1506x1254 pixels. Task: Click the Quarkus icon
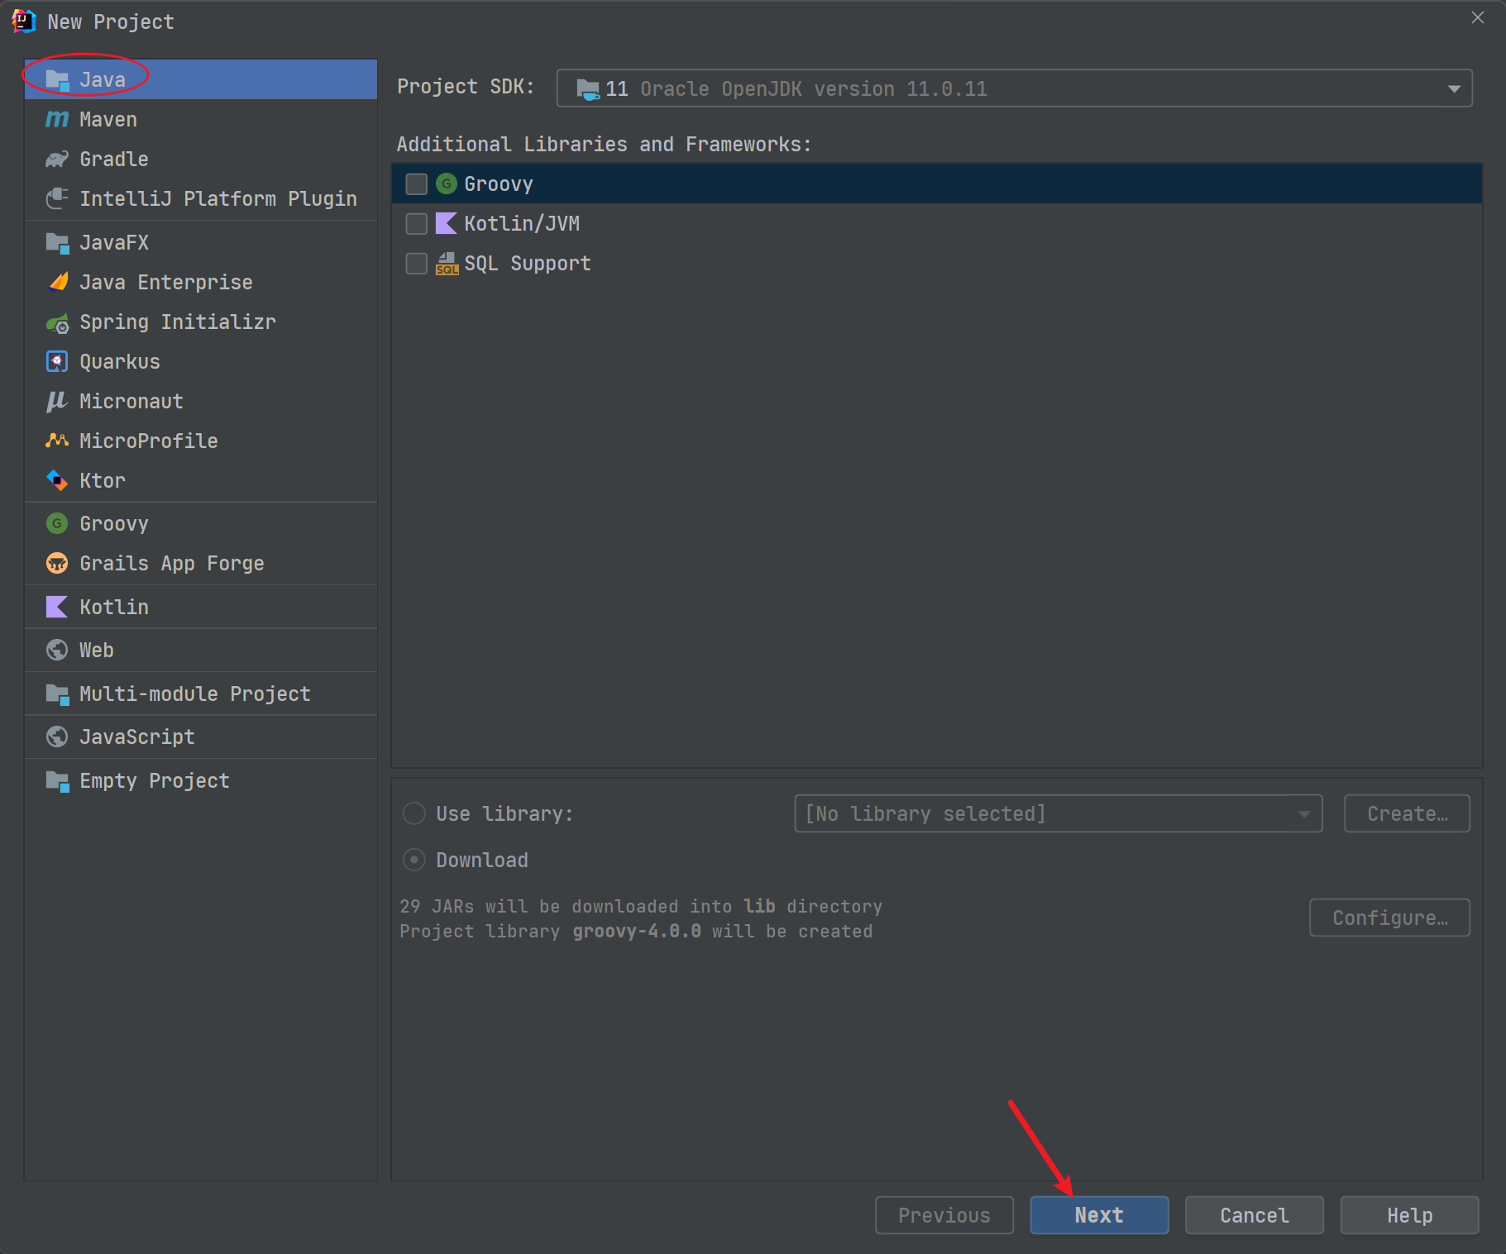[x=57, y=361]
